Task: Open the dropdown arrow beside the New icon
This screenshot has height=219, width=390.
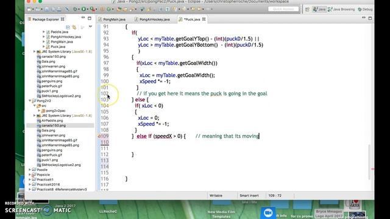Action: (33, 10)
